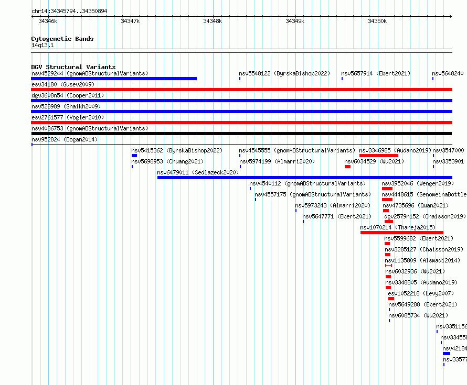Click nsv3285127 (Chaisson2019) label
Viewport: 467px width, 385px height.
(x=424, y=249)
